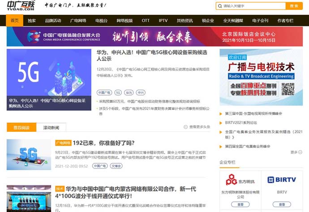Click the search magnifier icon
This screenshot has width=309, height=212.
(x=220, y=6)
